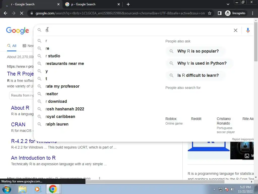Open options for the Wikipedia result
The image size is (258, 194).
click(99, 178)
